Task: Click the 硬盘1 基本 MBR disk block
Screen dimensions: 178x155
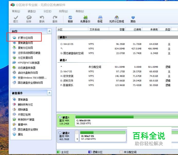Action: coord(66,120)
